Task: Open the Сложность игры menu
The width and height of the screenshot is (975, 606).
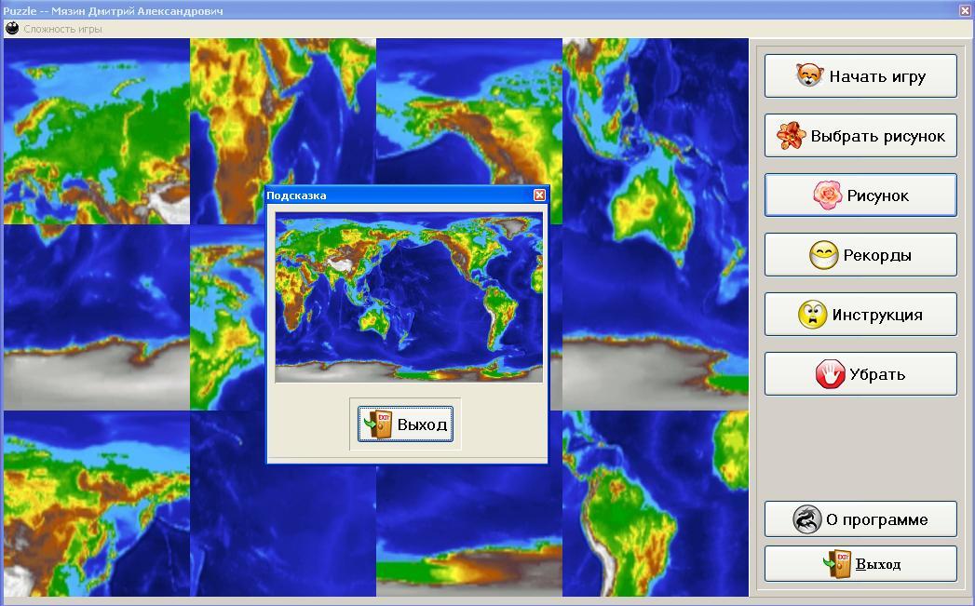Action: click(x=62, y=29)
